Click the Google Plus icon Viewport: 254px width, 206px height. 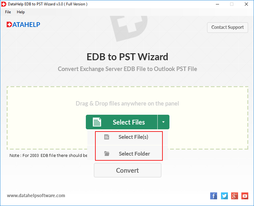[234, 196]
